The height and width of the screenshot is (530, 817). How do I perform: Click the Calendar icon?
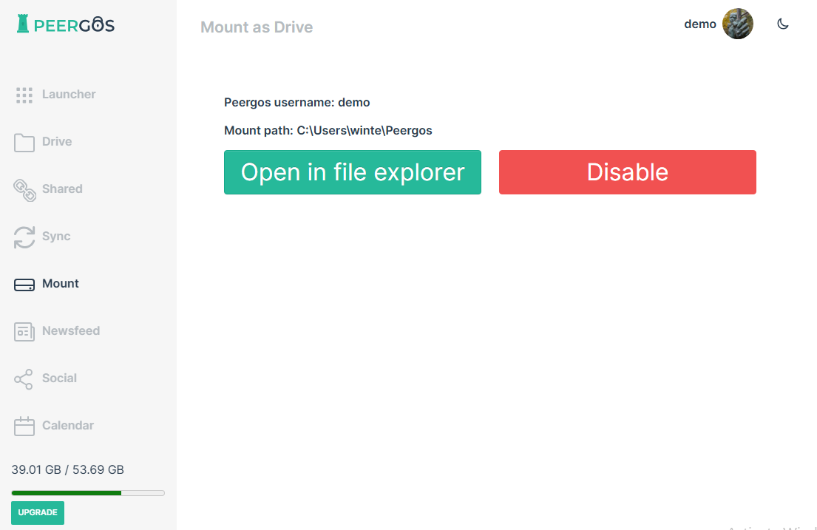point(24,427)
